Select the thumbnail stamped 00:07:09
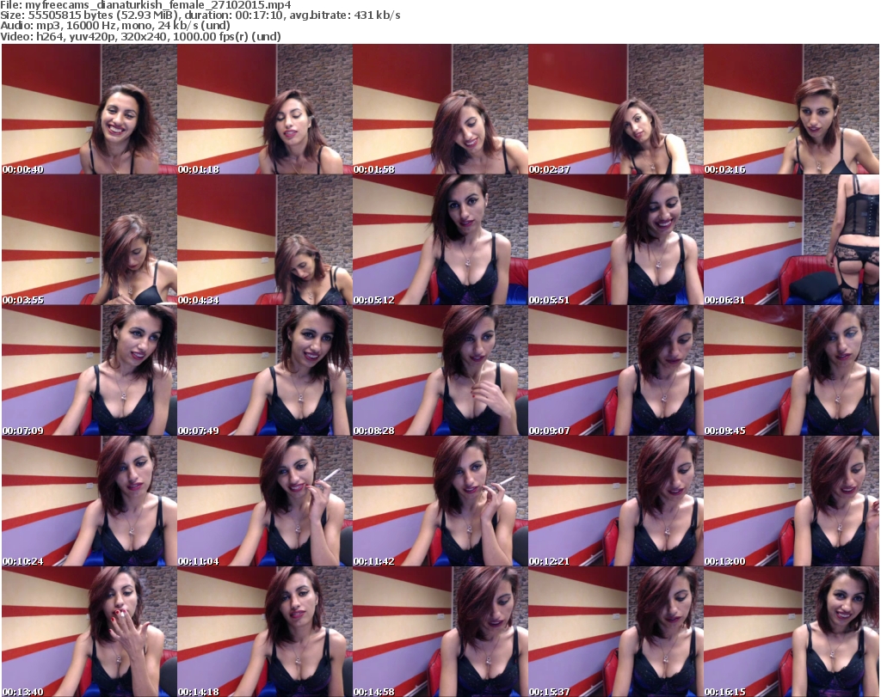Image resolution: width=881 pixels, height=697 pixels. 89,371
